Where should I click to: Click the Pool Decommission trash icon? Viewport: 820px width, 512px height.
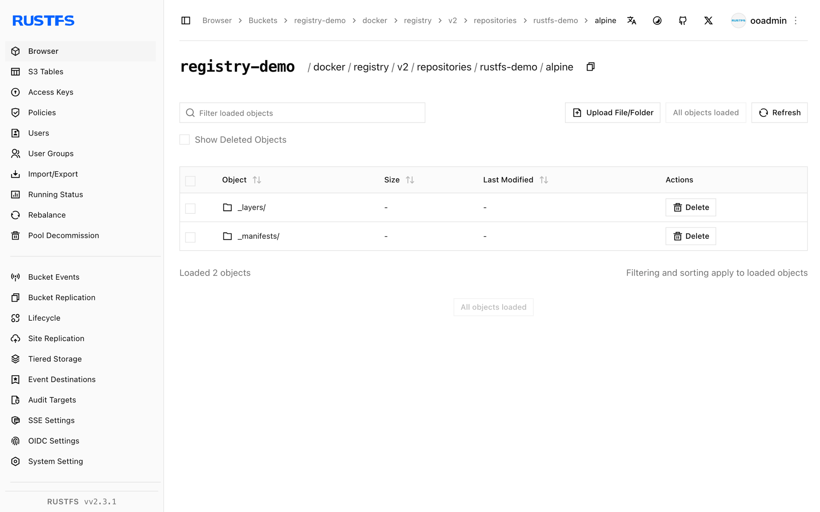click(16, 236)
